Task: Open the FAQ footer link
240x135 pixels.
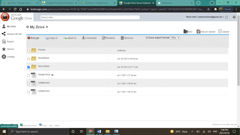Action: [x=51, y=125]
